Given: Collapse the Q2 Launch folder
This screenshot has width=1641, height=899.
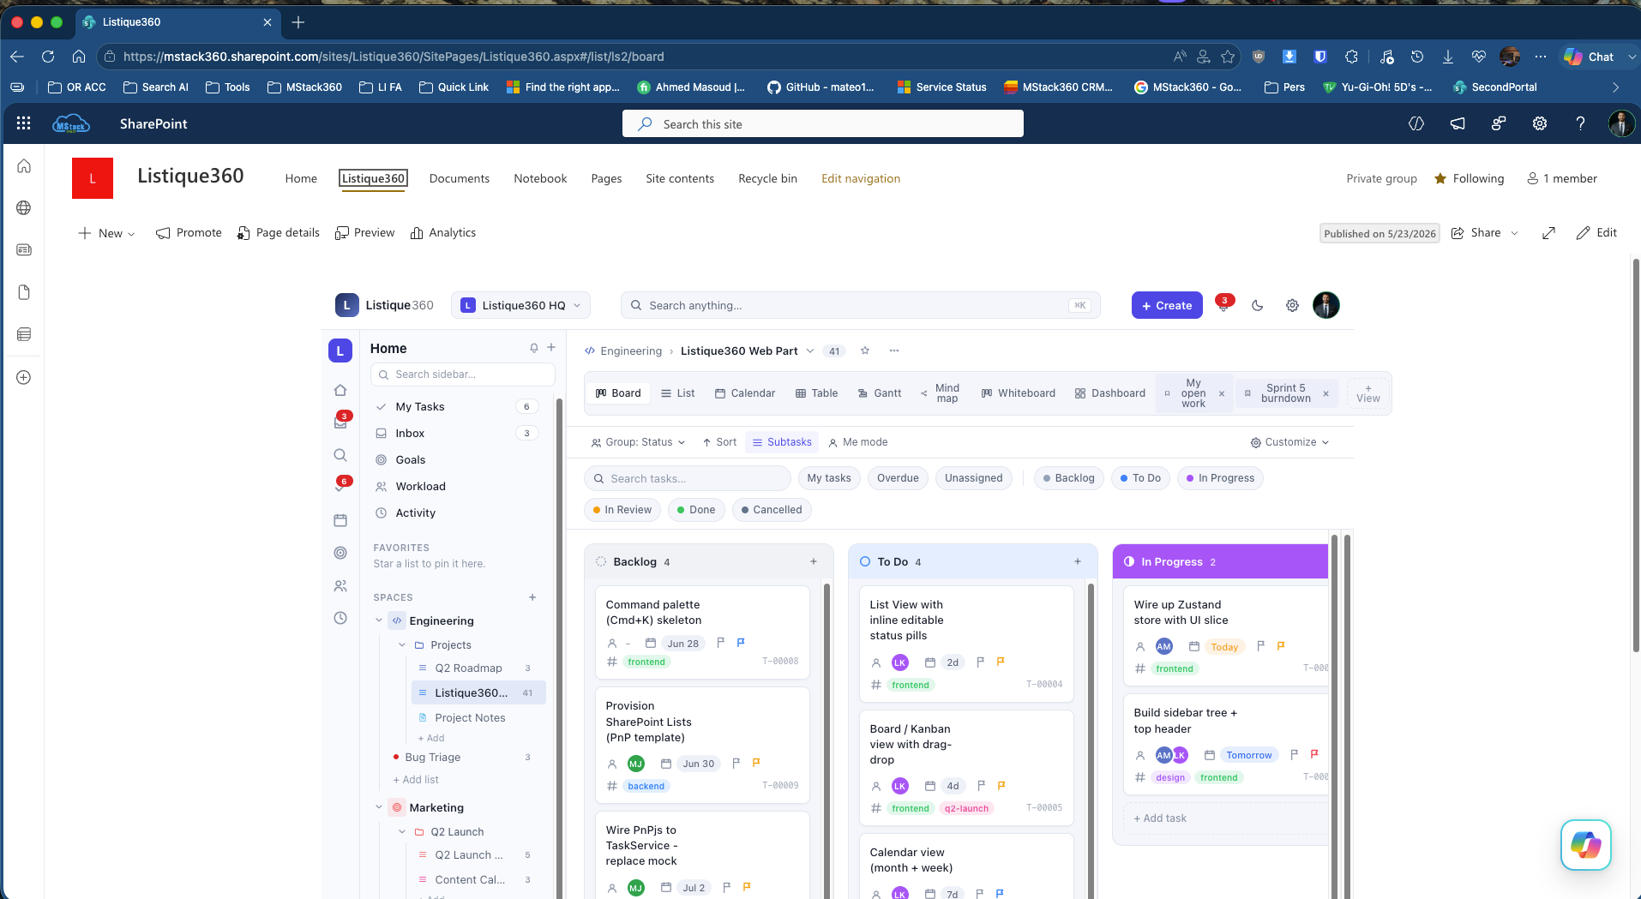Looking at the screenshot, I should click(x=402, y=831).
